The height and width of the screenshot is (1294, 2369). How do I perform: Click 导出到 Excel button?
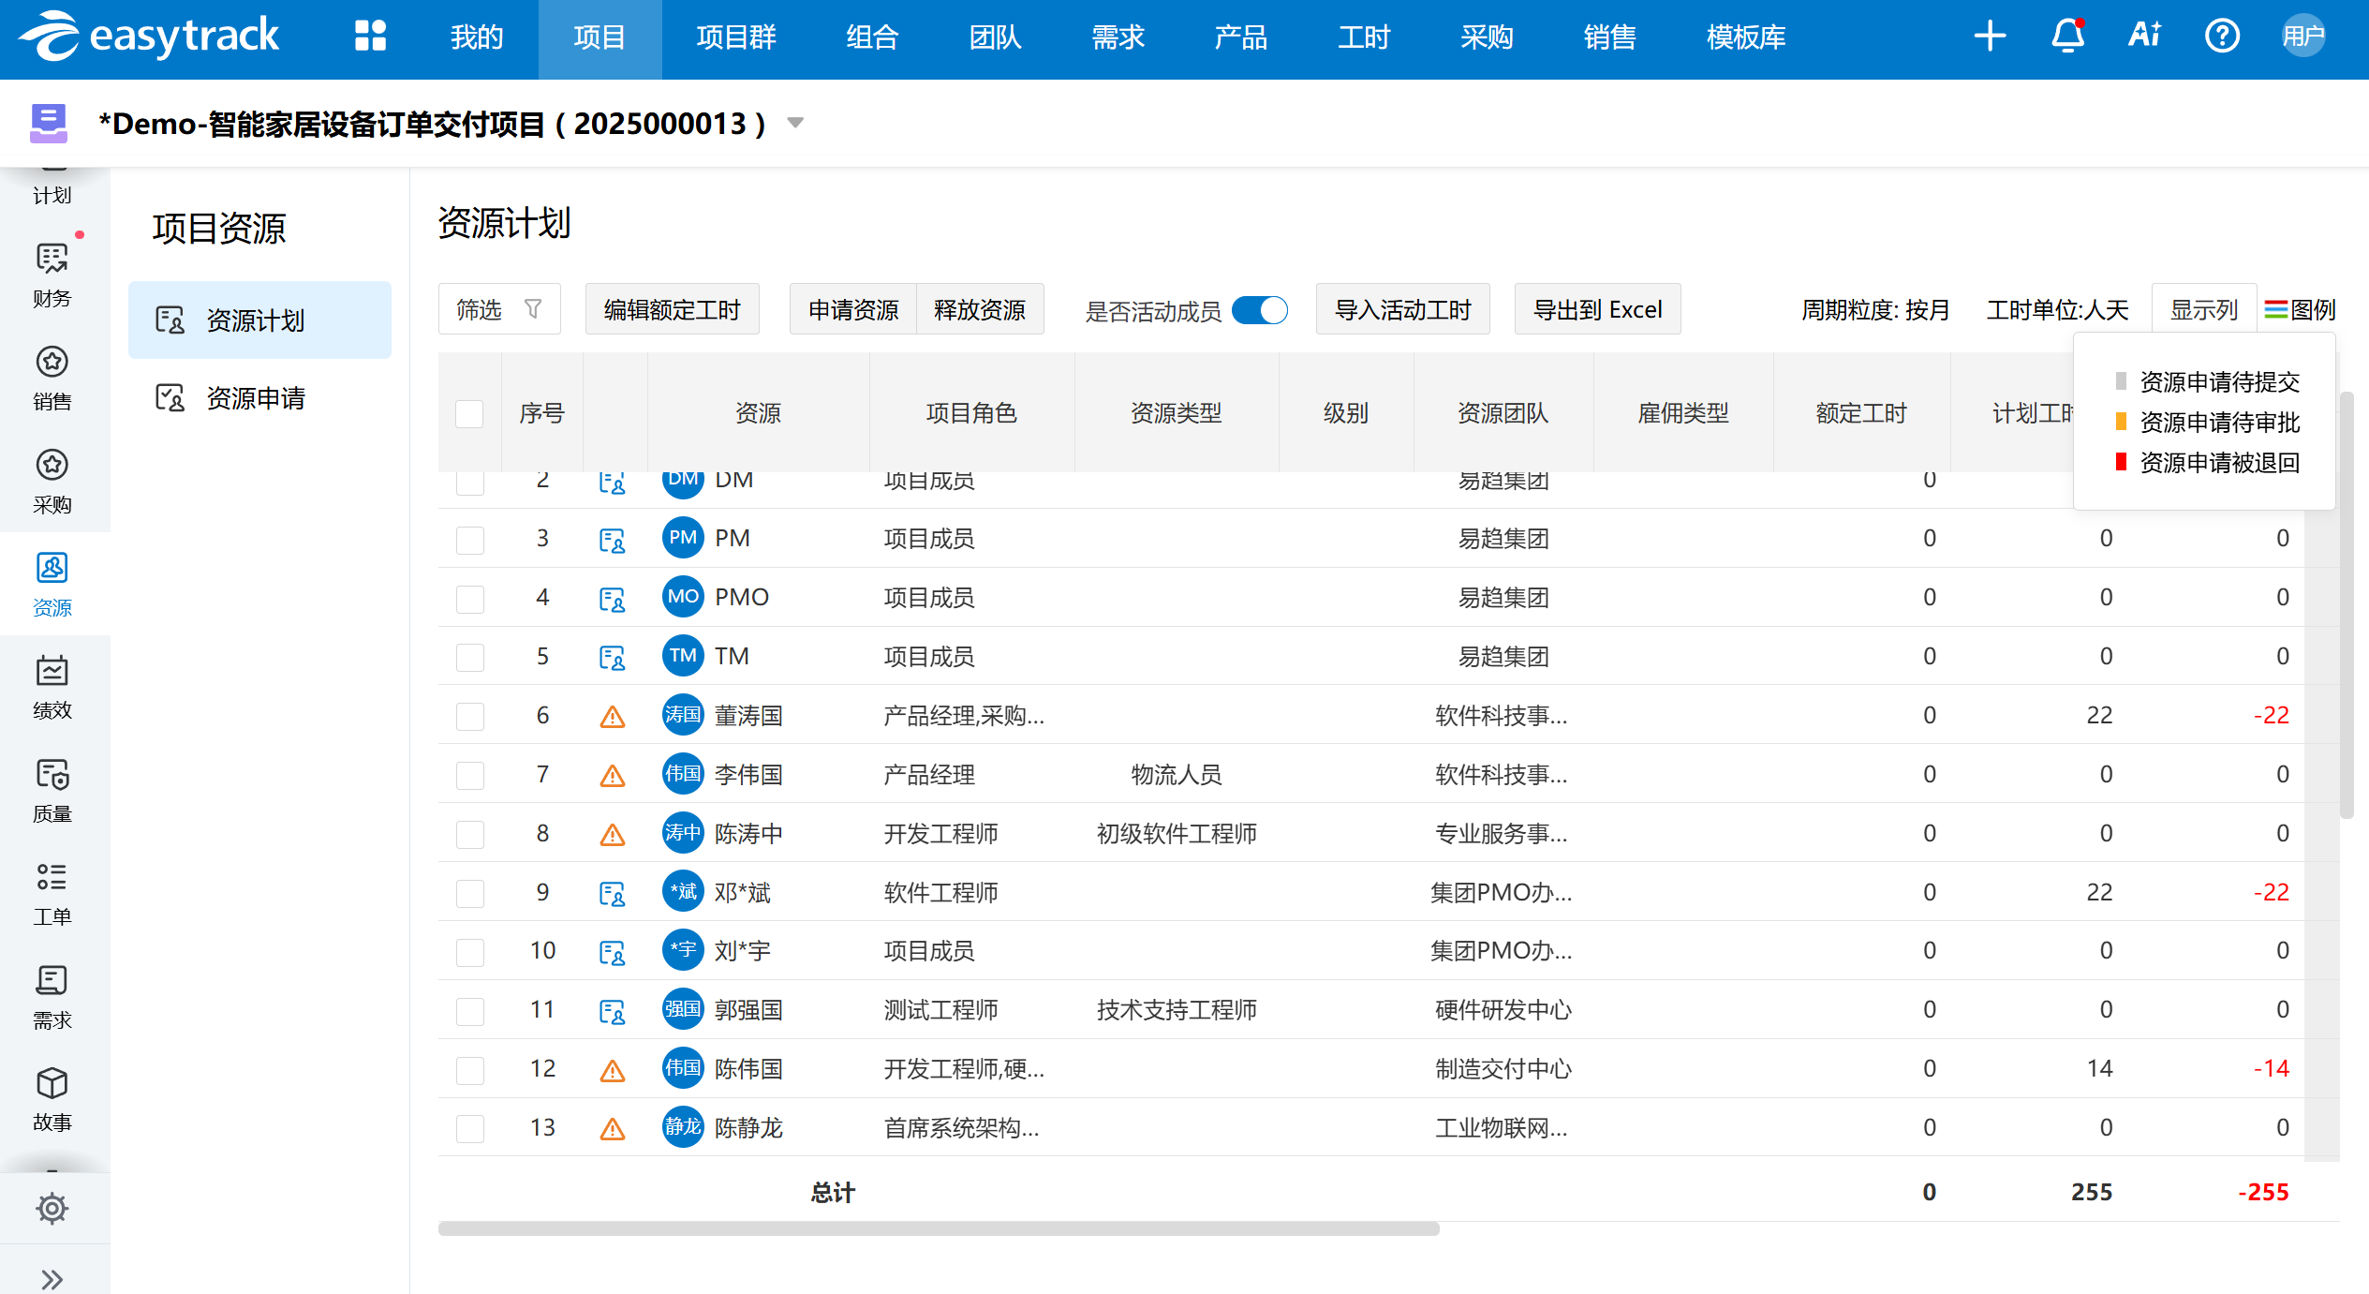[x=1597, y=309]
